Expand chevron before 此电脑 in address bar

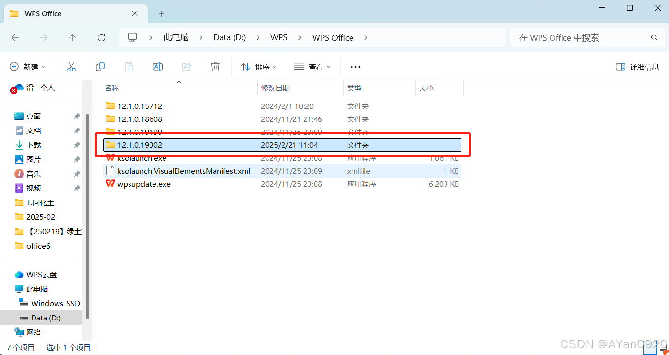click(x=151, y=37)
